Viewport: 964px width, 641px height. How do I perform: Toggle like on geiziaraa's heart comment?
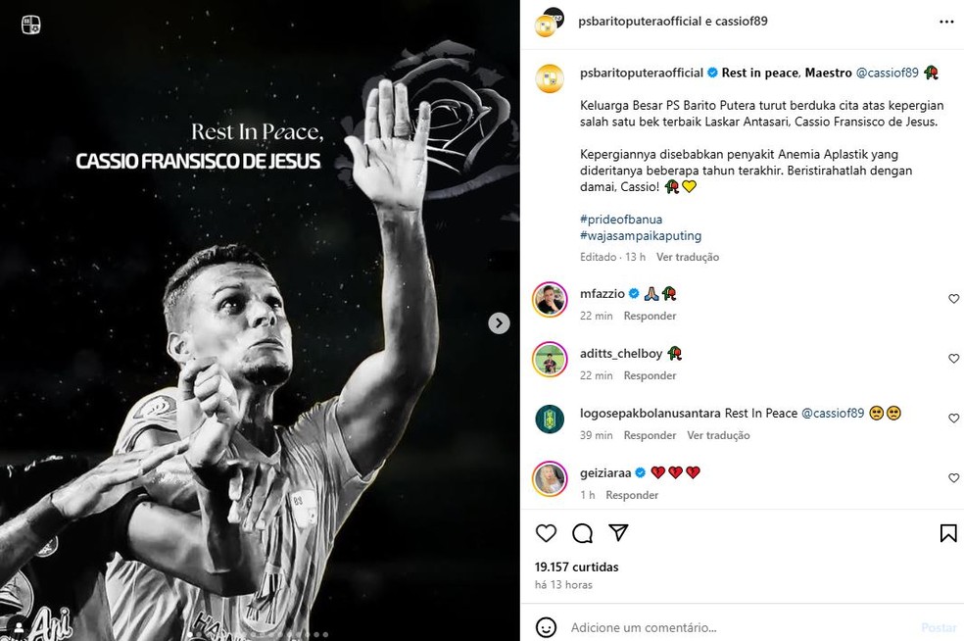953,478
